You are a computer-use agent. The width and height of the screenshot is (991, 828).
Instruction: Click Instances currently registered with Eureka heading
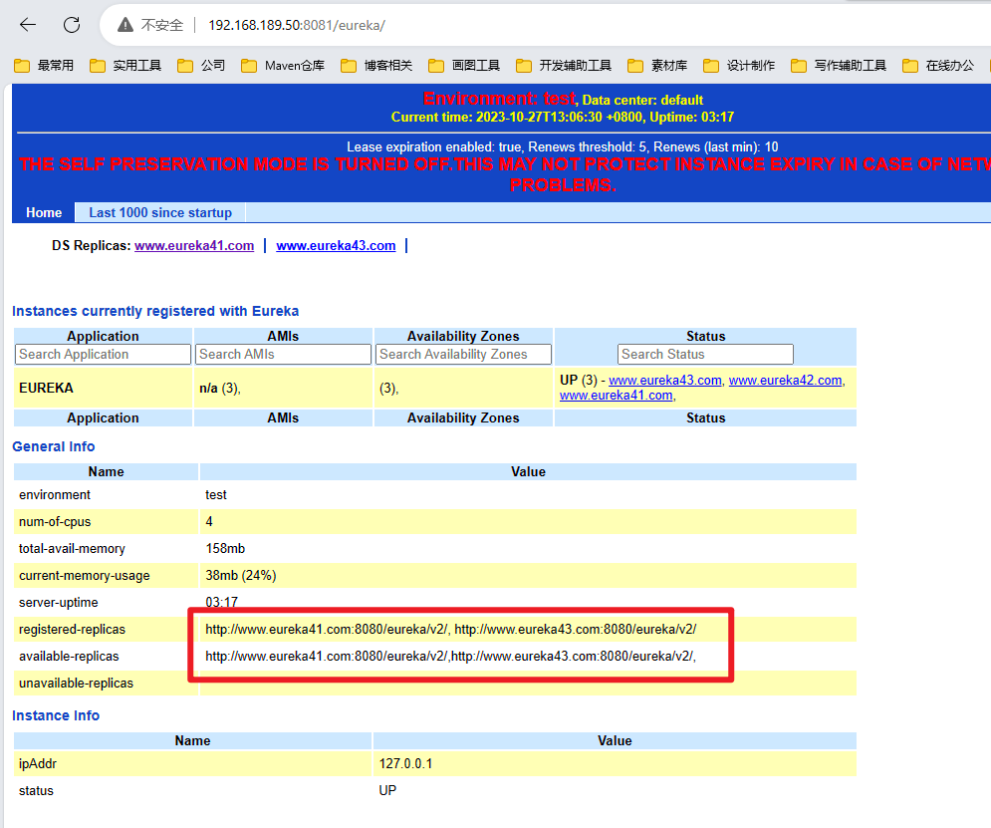[x=155, y=311]
